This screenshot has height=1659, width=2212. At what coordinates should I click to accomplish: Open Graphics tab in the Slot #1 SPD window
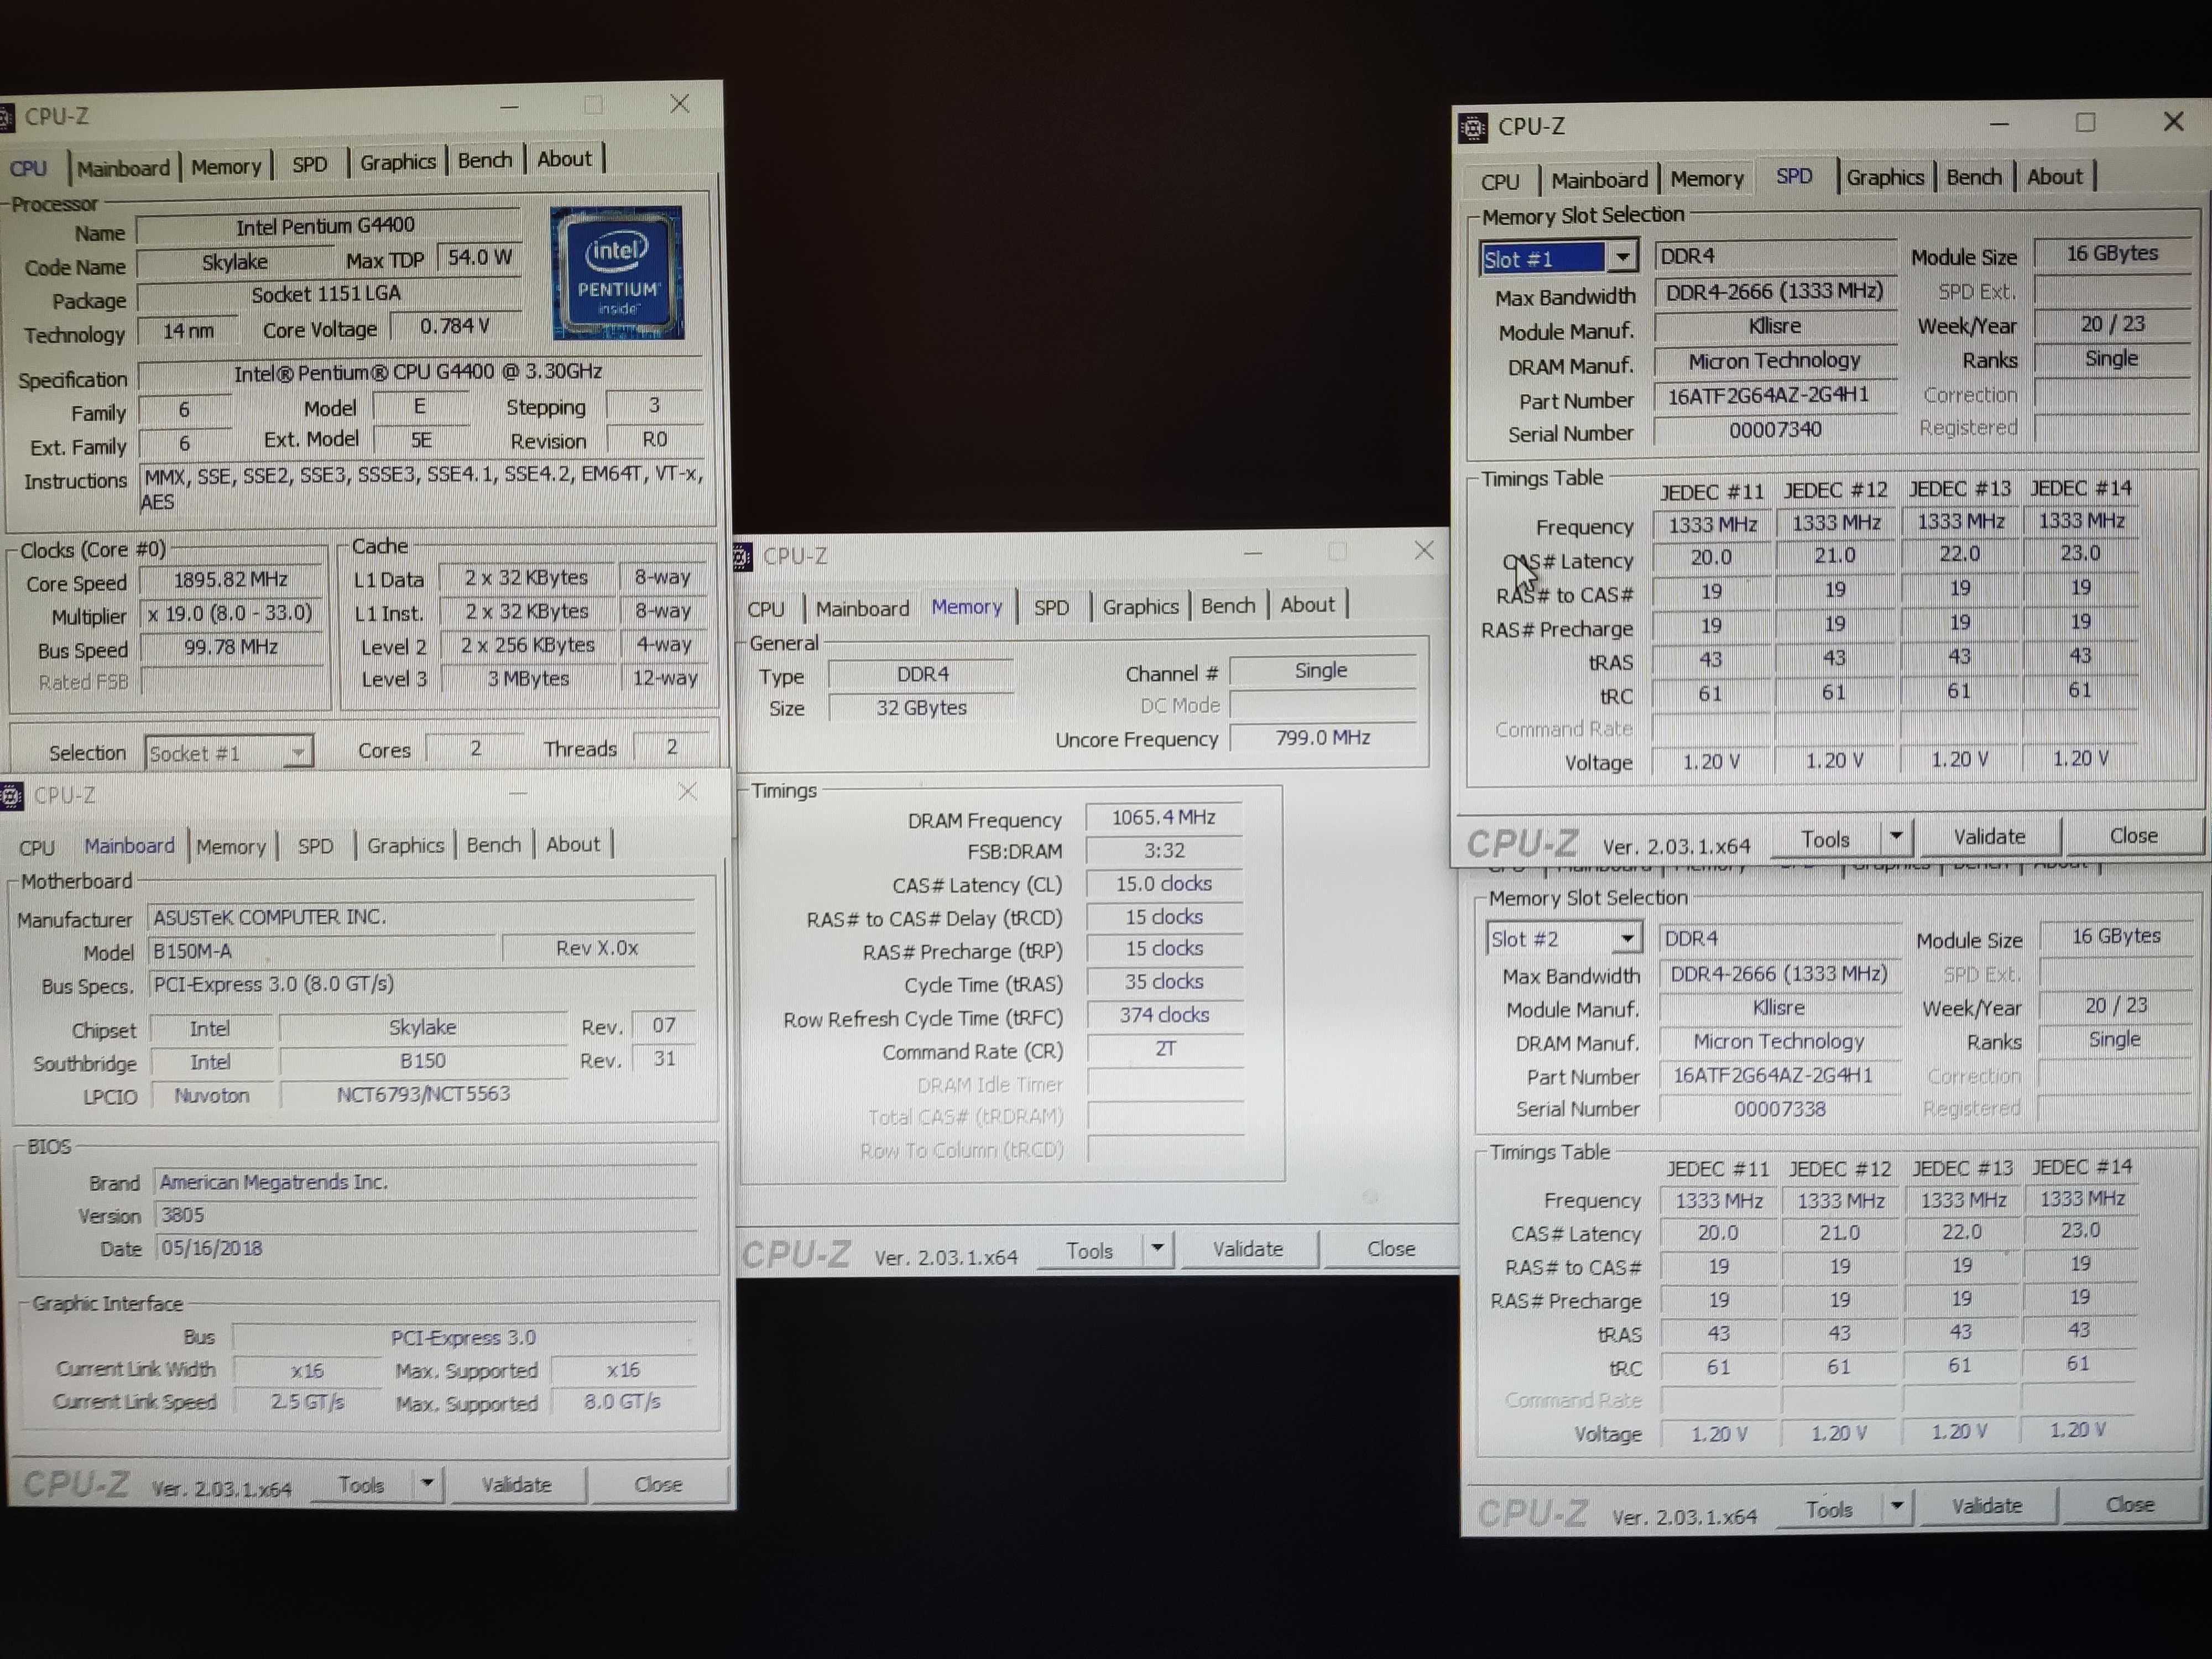1885,177
